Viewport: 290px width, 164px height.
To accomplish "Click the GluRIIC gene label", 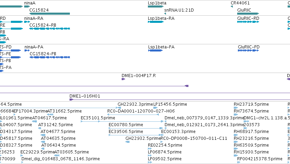I will tap(244, 10).
